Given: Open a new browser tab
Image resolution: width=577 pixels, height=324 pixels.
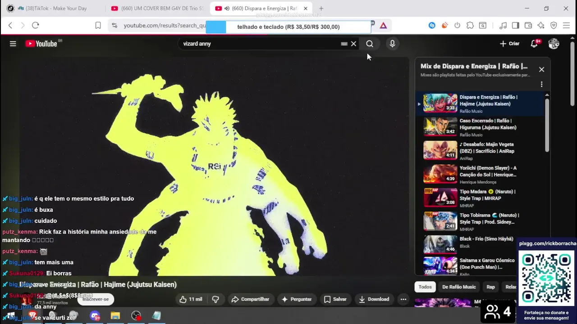Looking at the screenshot, I should pos(321,9).
